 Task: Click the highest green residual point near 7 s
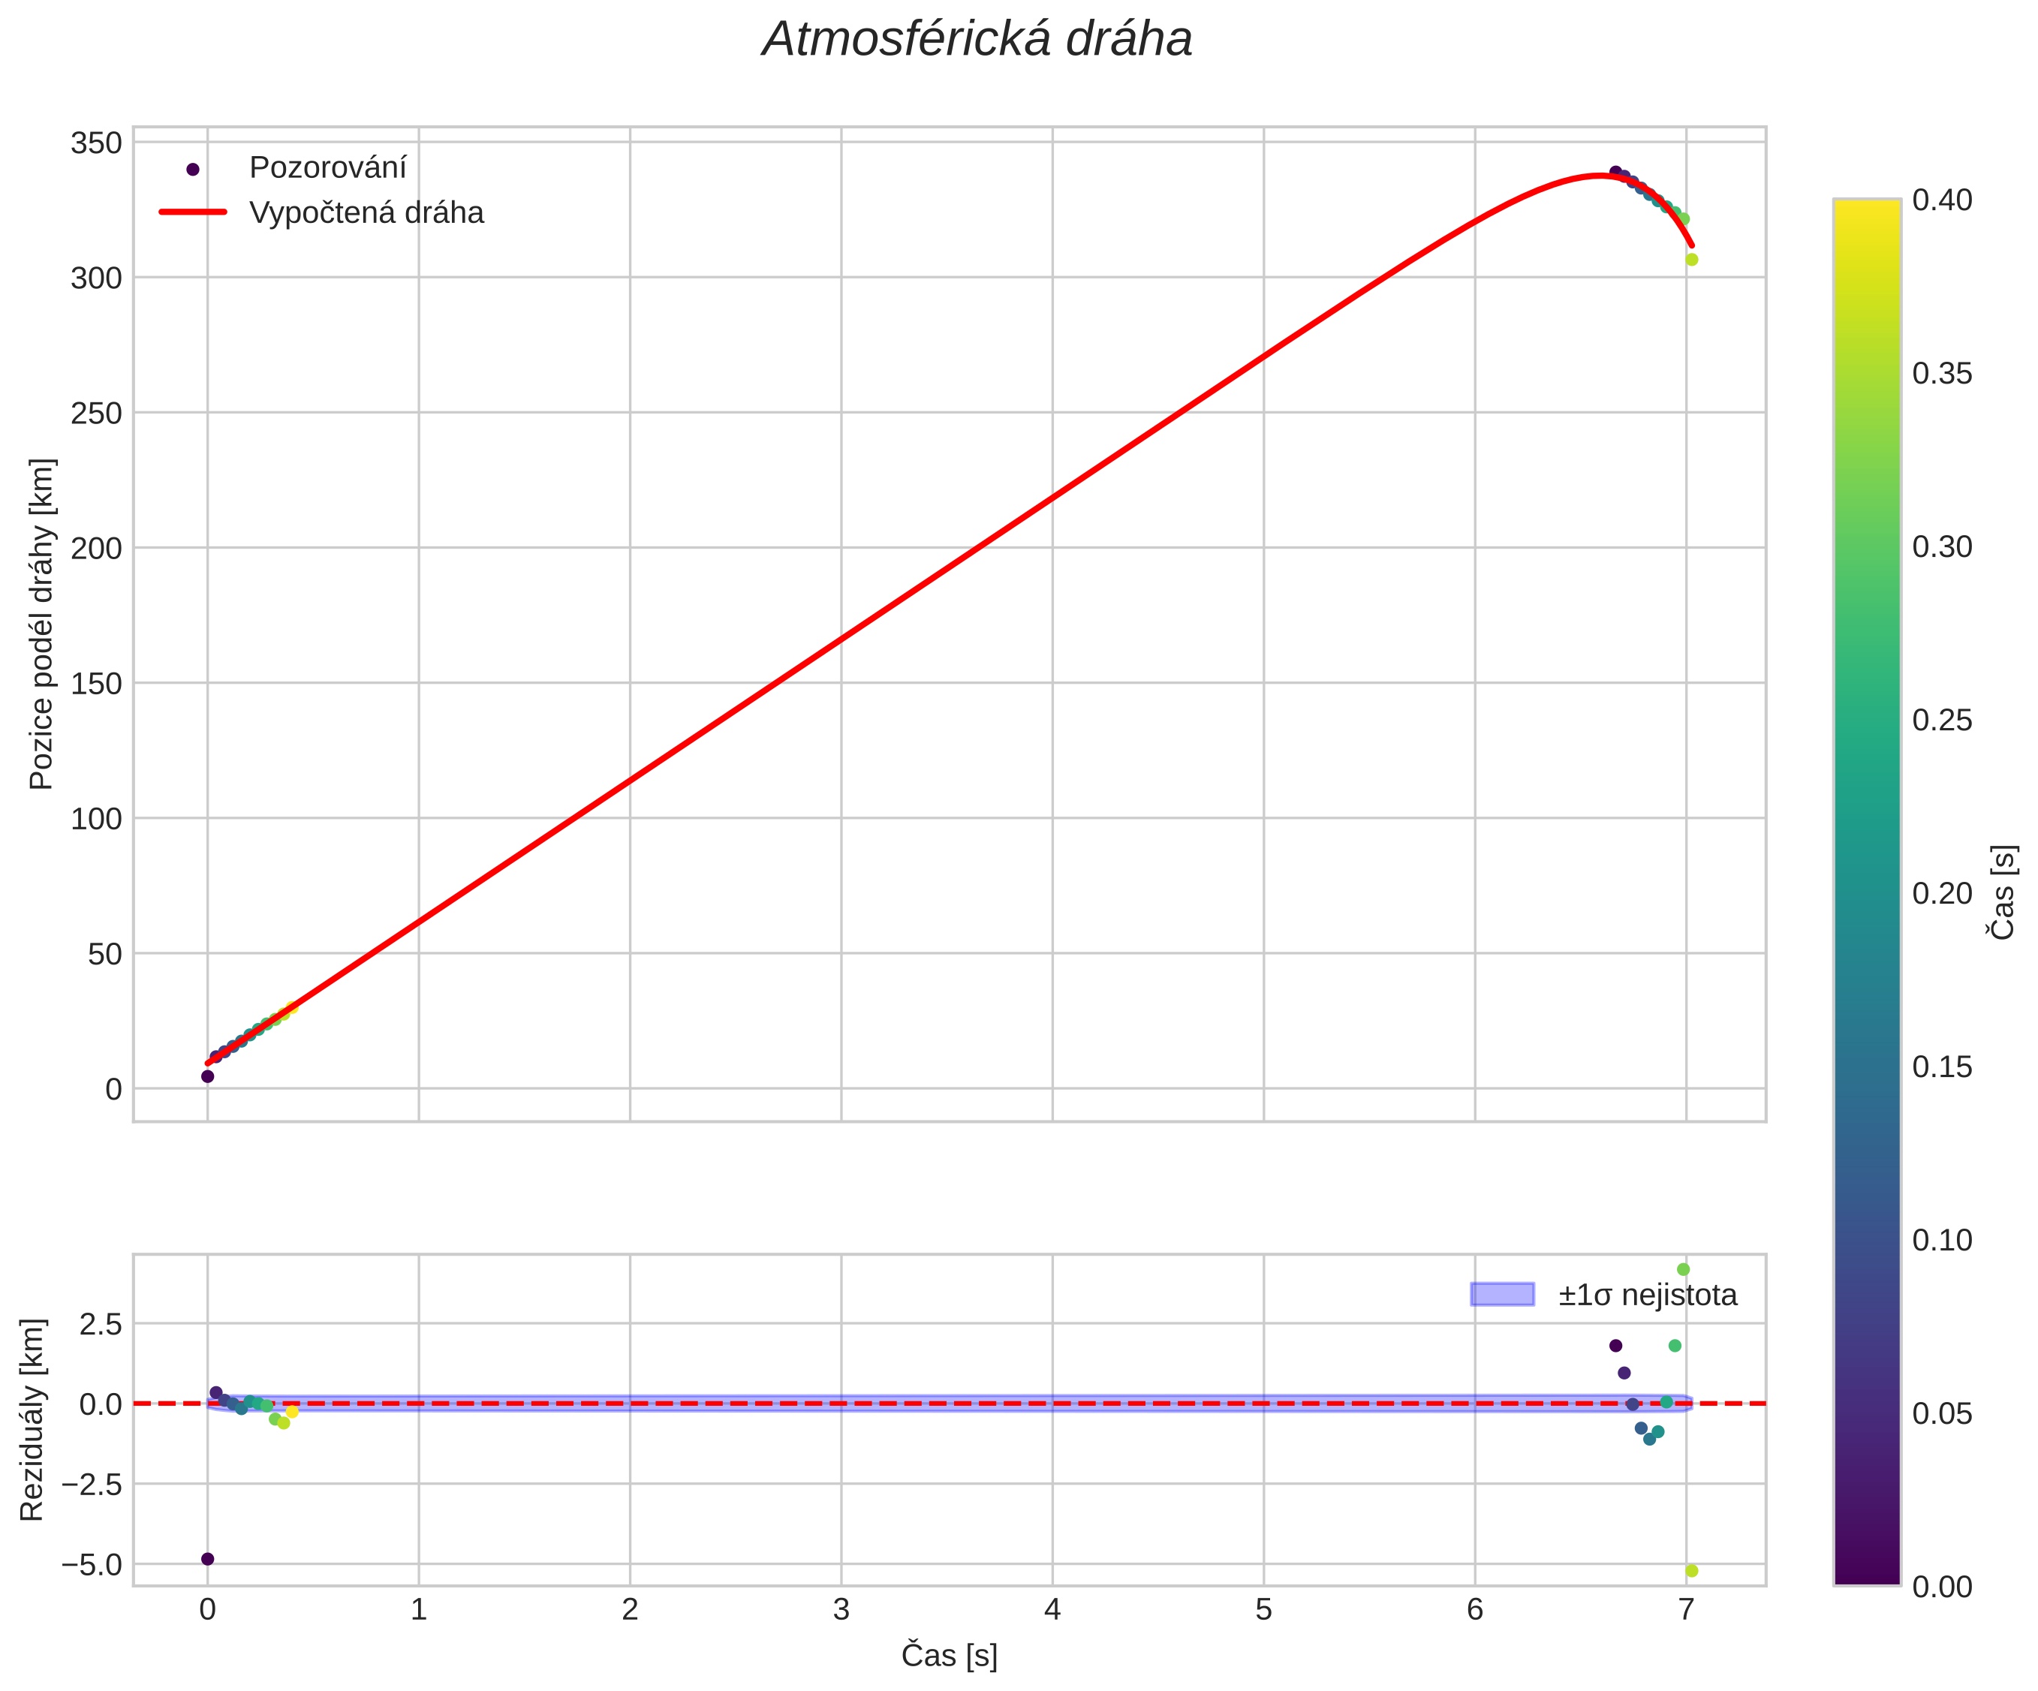point(1683,1270)
